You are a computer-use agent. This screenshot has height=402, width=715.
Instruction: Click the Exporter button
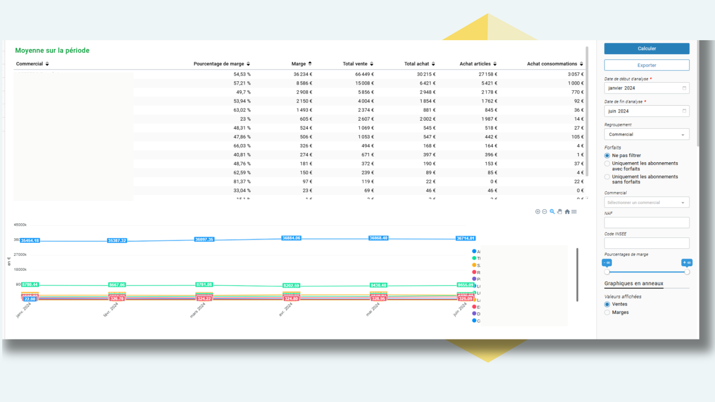[646, 65]
